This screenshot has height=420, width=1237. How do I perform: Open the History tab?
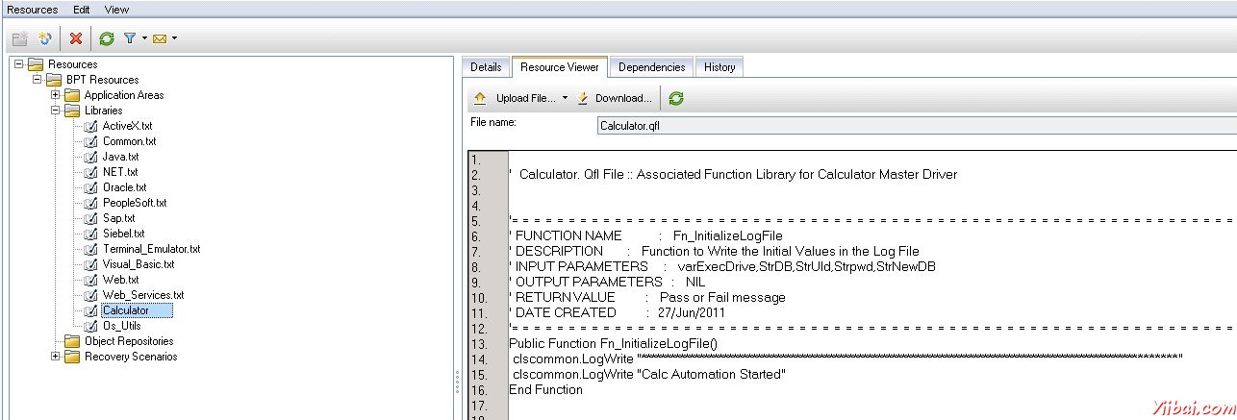(719, 67)
